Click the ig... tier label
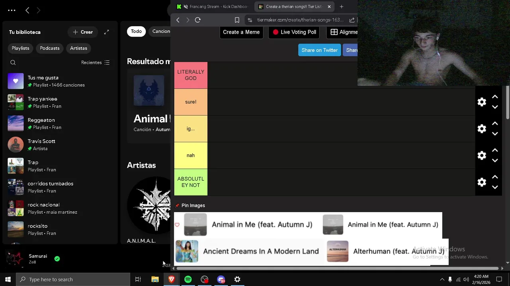 pos(191,129)
